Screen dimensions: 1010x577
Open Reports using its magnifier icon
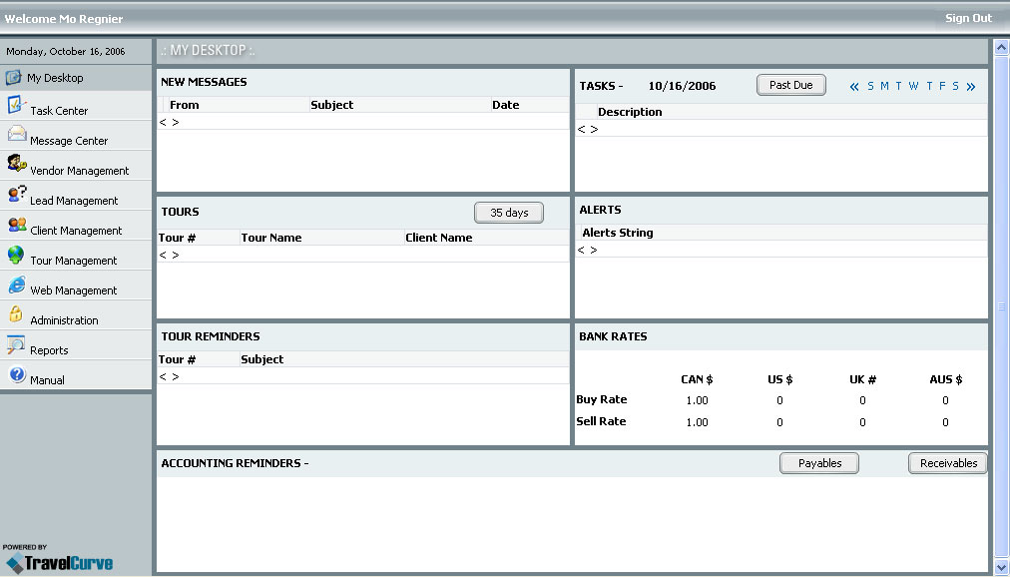coord(16,344)
